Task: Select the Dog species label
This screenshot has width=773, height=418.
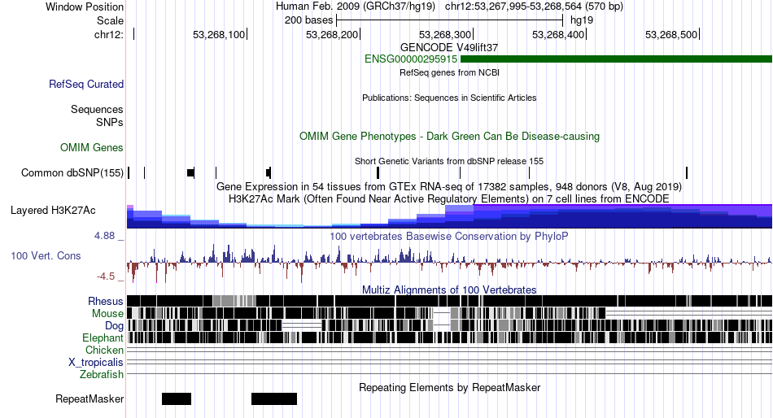Action: click(x=114, y=326)
